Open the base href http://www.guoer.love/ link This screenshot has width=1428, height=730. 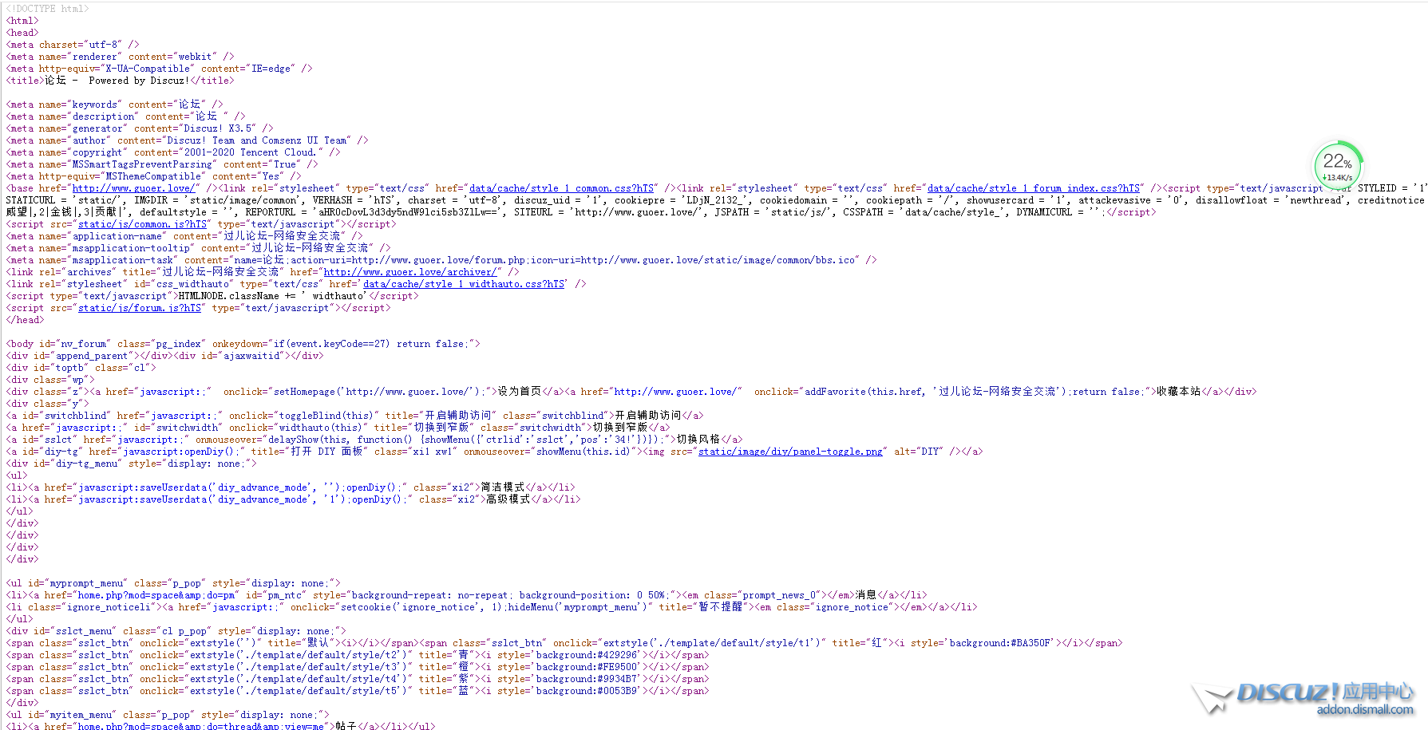[x=133, y=188]
